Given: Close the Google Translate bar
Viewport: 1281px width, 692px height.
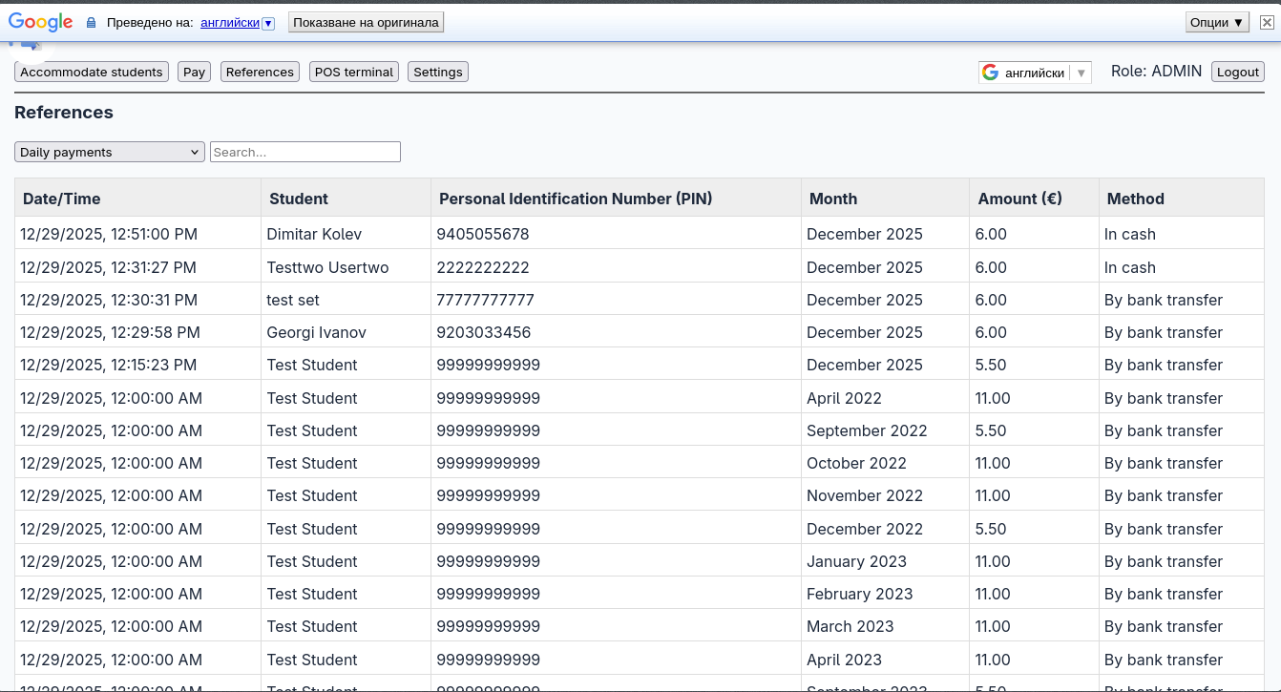Looking at the screenshot, I should (1267, 23).
